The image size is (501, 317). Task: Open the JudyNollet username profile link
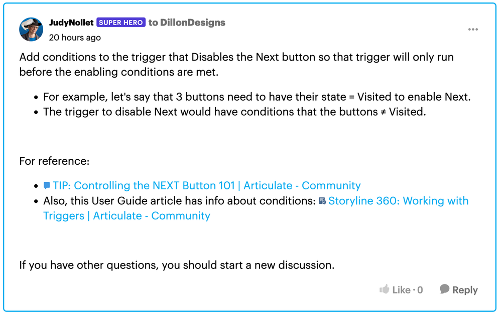point(71,23)
